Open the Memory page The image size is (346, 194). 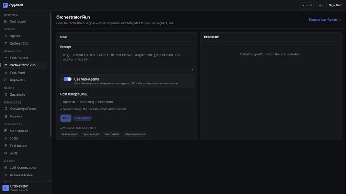(x=15, y=116)
